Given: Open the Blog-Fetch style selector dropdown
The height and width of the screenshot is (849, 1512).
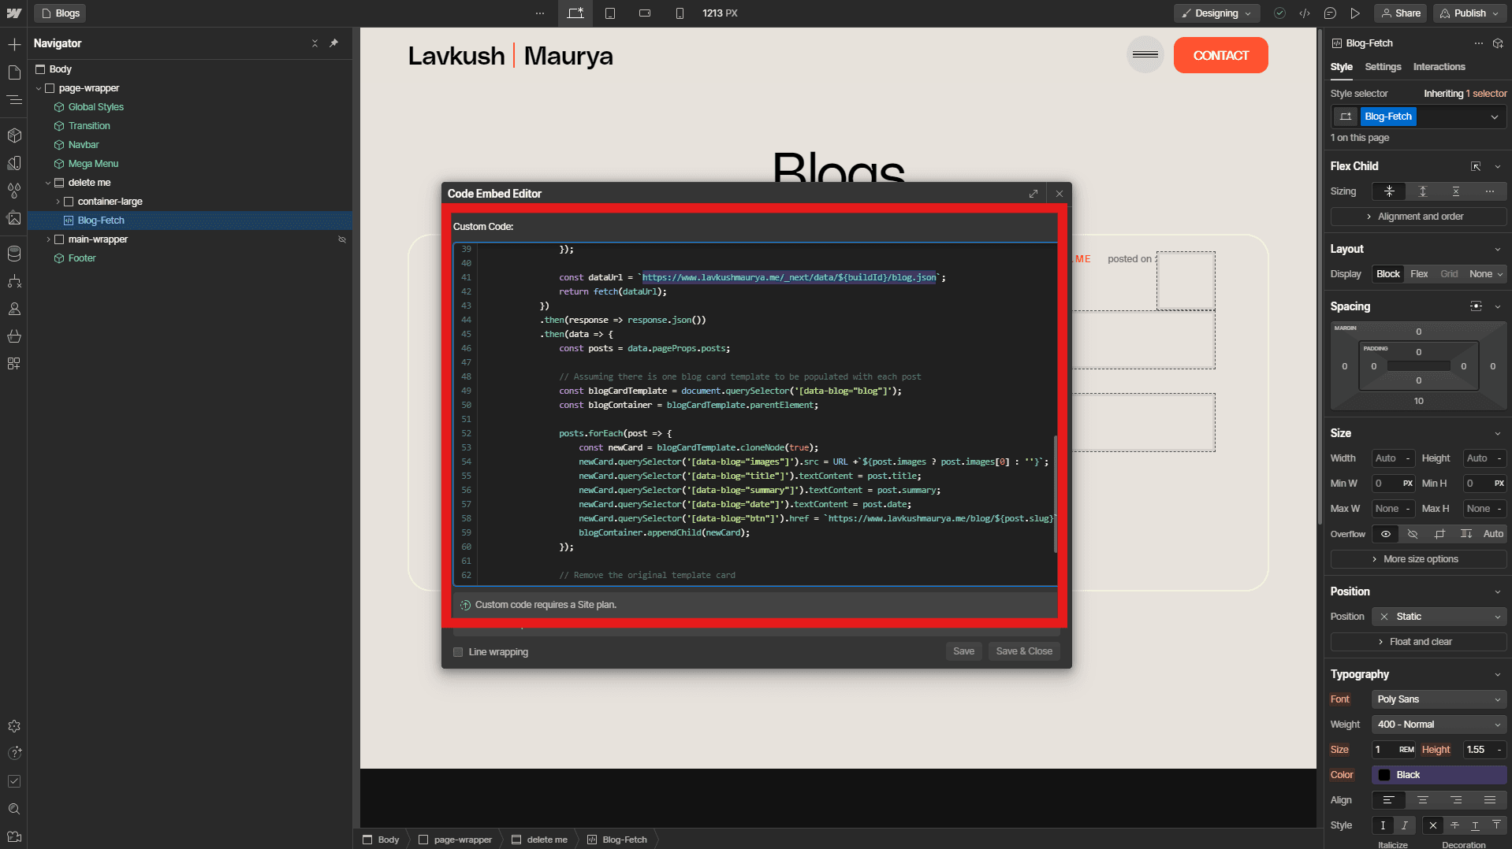Looking at the screenshot, I should tap(1495, 117).
